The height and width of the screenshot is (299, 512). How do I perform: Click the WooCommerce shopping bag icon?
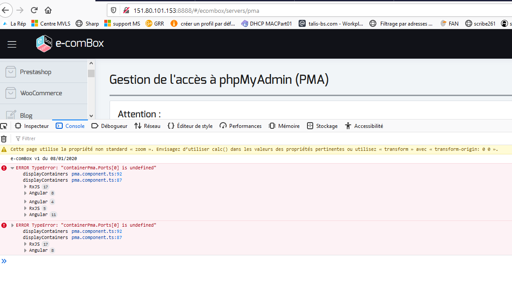(x=11, y=93)
